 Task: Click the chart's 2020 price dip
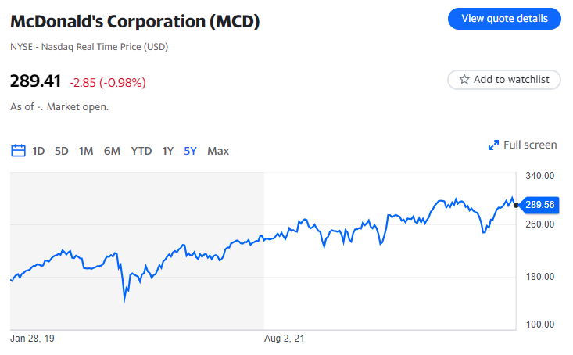124,297
